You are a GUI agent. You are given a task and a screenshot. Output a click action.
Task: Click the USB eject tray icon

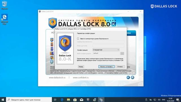coord(146,100)
